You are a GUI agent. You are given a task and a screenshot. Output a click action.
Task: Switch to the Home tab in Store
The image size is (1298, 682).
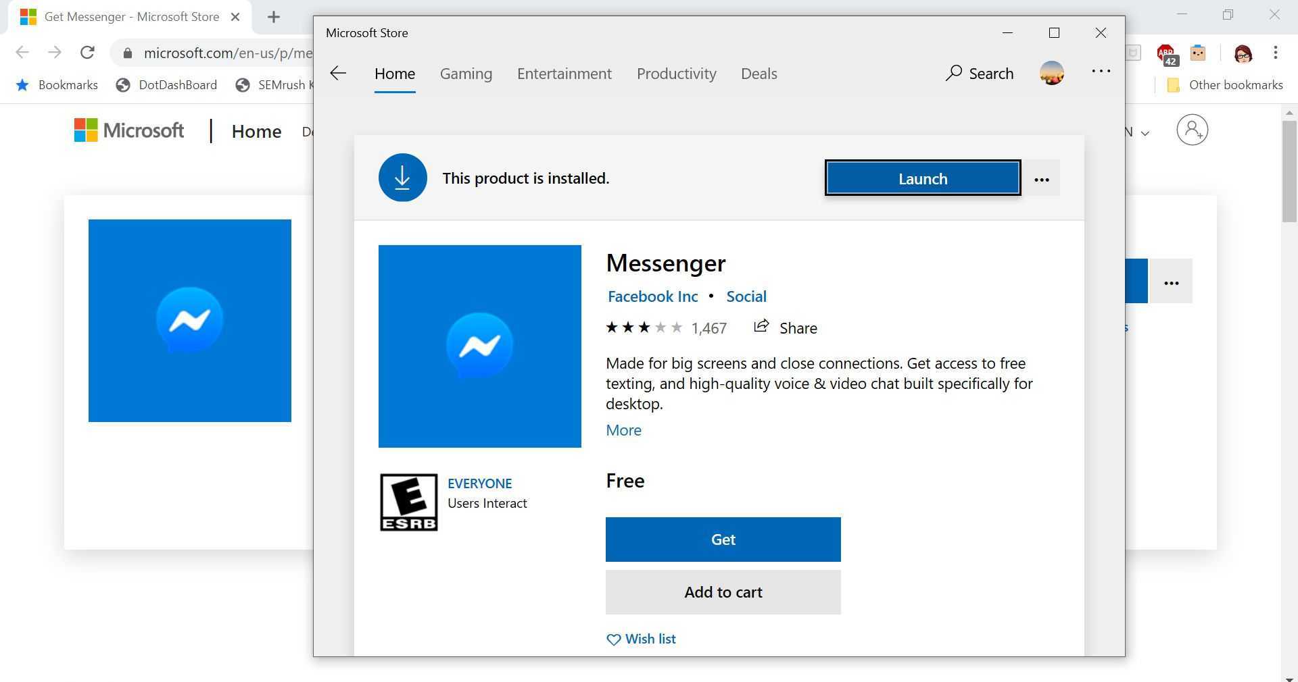pyautogui.click(x=395, y=74)
